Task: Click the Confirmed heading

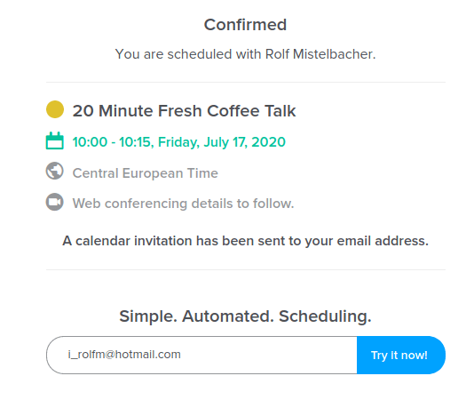Action: pyautogui.click(x=245, y=25)
